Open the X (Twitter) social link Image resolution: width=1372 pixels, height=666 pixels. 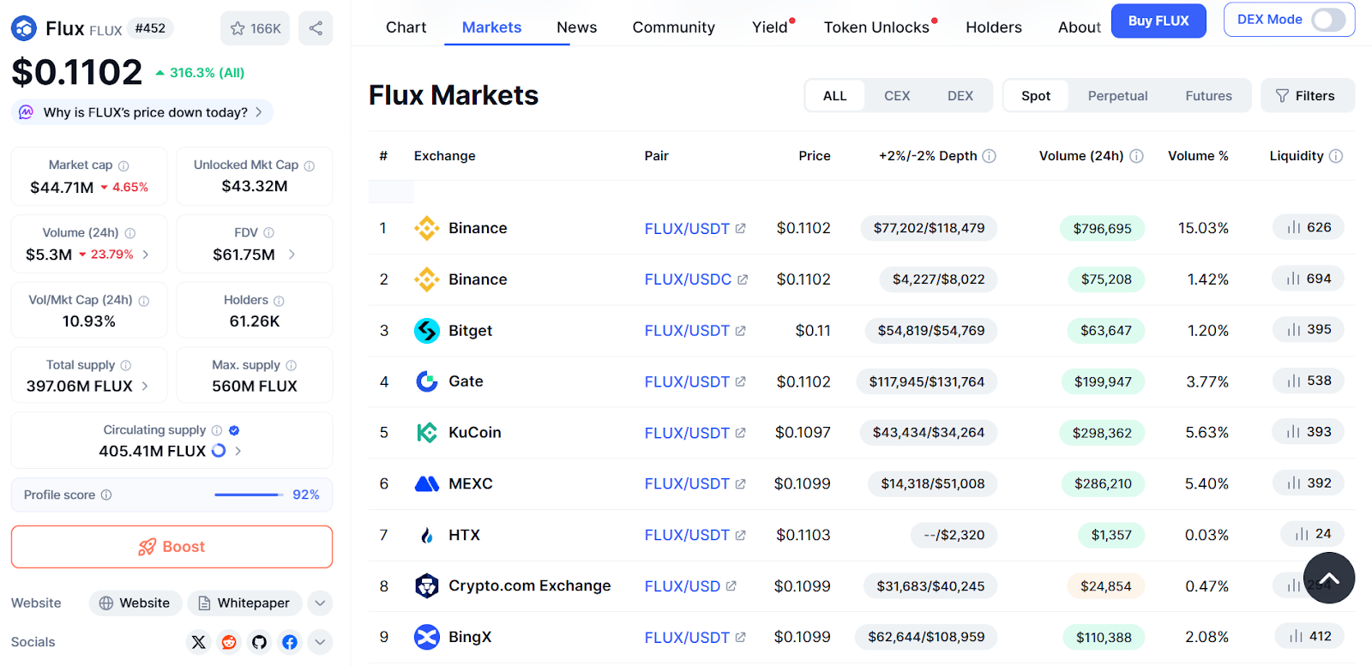tap(199, 642)
